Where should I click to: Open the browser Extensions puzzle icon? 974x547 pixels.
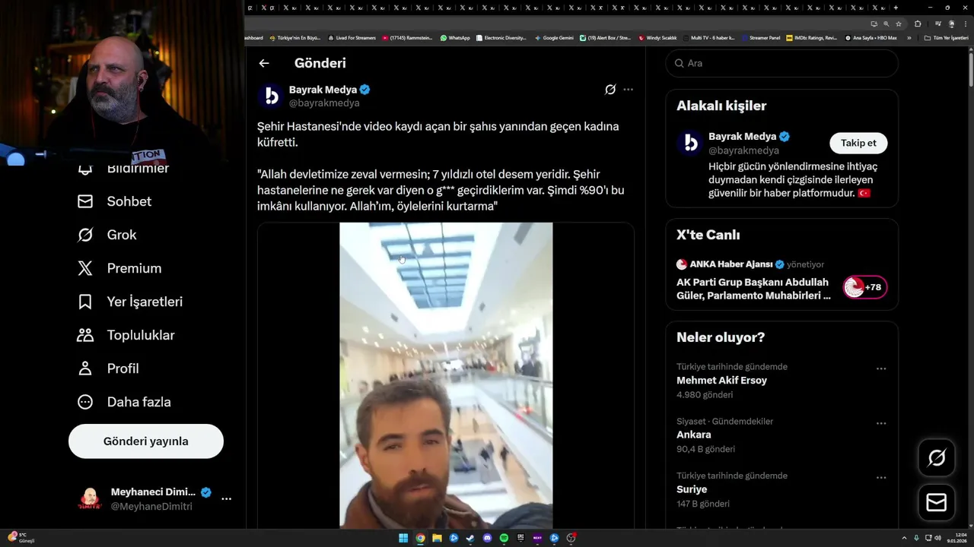click(918, 24)
